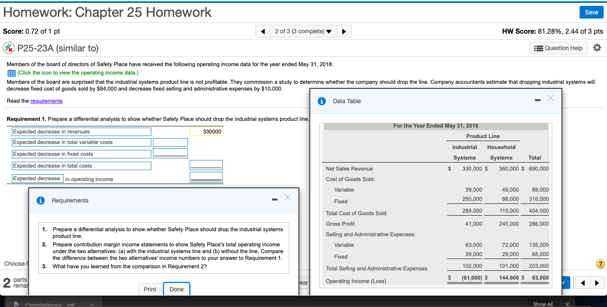Click the partially-correct status icon beside P25-23A
Screen dimensions: 607x307
8,48
